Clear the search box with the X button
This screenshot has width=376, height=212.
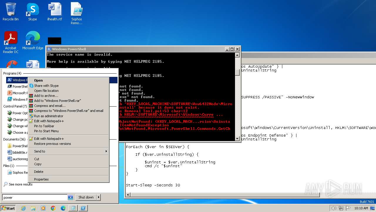coord(70,198)
